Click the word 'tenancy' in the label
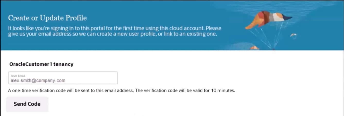Image resolution: width=344 pixels, height=116 pixels. [x=63, y=64]
